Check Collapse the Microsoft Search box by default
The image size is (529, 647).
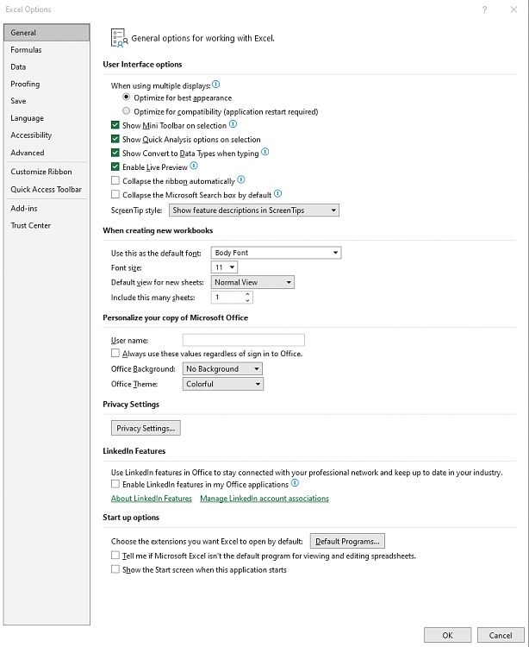[x=115, y=194]
